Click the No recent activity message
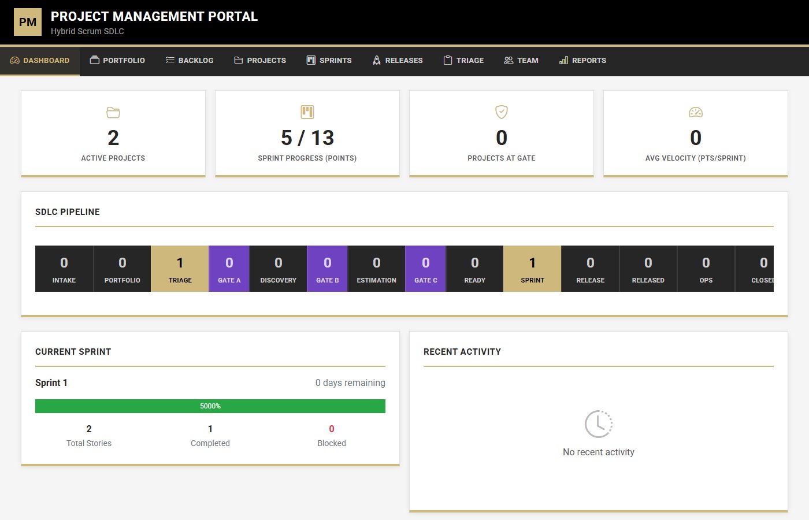 [x=599, y=452]
